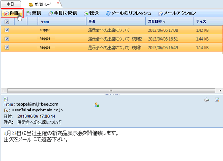Click add sender to contacts icon
Screen dimensions: 223x161
tap(97, 105)
